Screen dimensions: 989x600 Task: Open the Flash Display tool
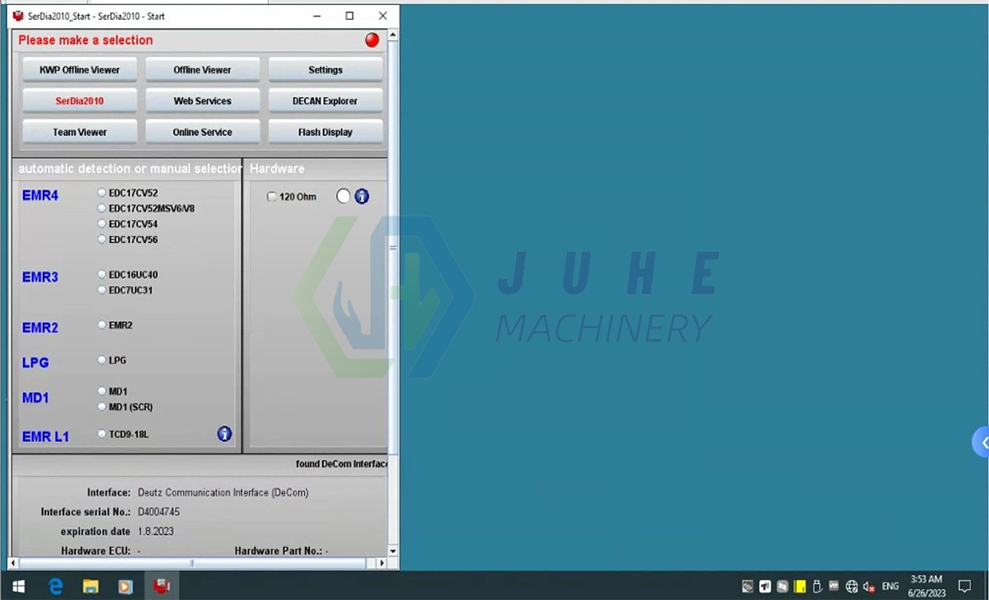click(325, 132)
